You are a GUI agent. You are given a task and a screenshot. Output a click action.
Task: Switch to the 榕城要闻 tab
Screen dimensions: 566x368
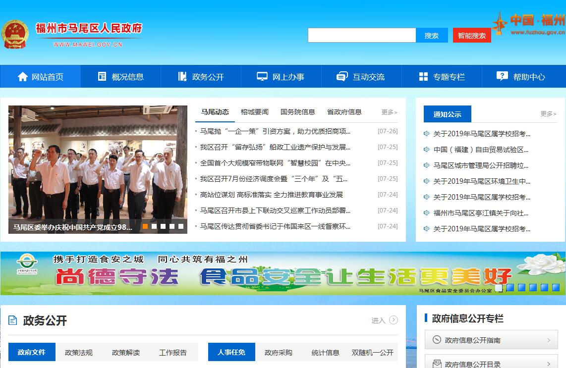[254, 112]
